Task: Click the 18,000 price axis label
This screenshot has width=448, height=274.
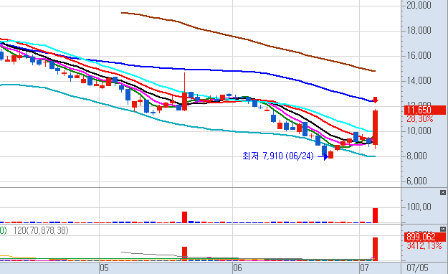Action: (419, 30)
